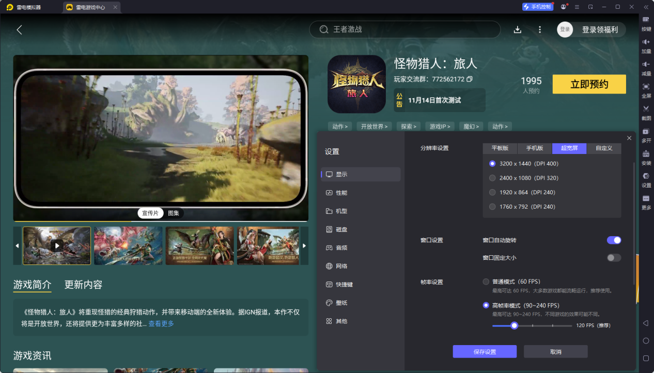Click the user account icon in title bar
The image size is (654, 373).
pos(563,7)
